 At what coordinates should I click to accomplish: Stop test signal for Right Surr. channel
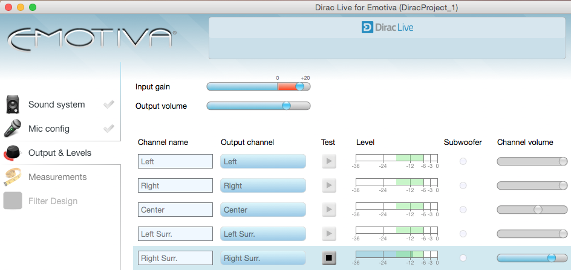(329, 258)
